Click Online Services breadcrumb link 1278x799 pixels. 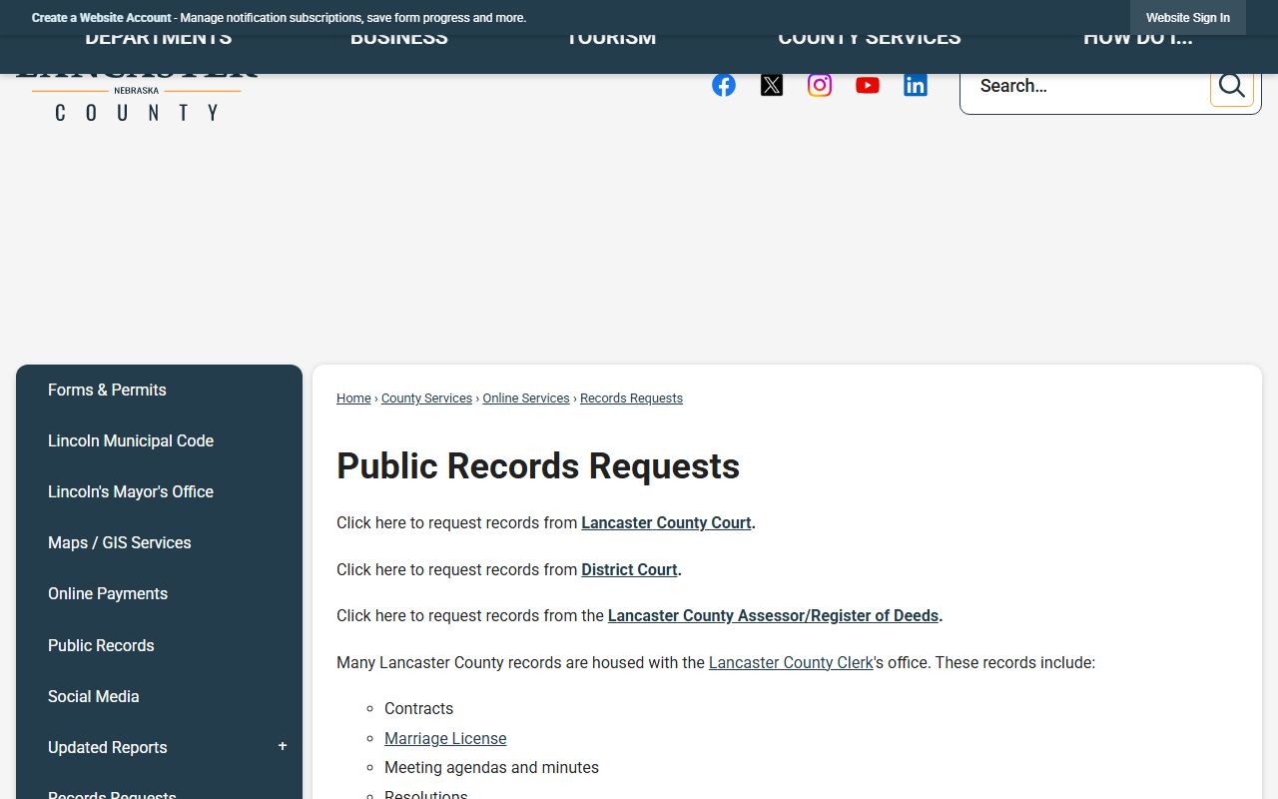(526, 399)
